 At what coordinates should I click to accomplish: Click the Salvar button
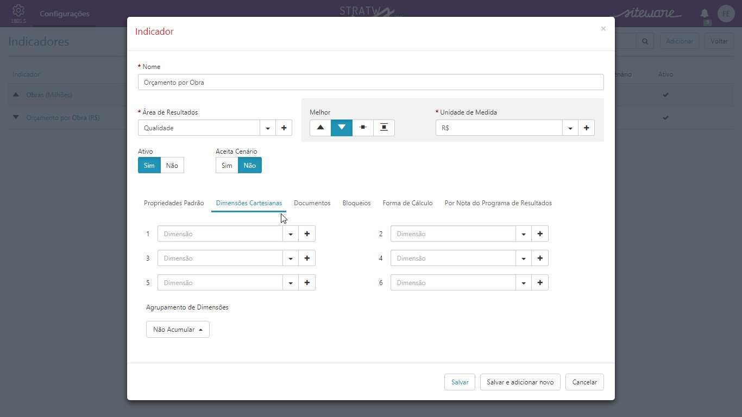click(x=460, y=382)
